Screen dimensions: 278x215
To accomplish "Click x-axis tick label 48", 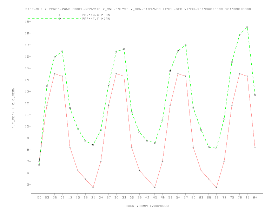I will click(163, 197).
